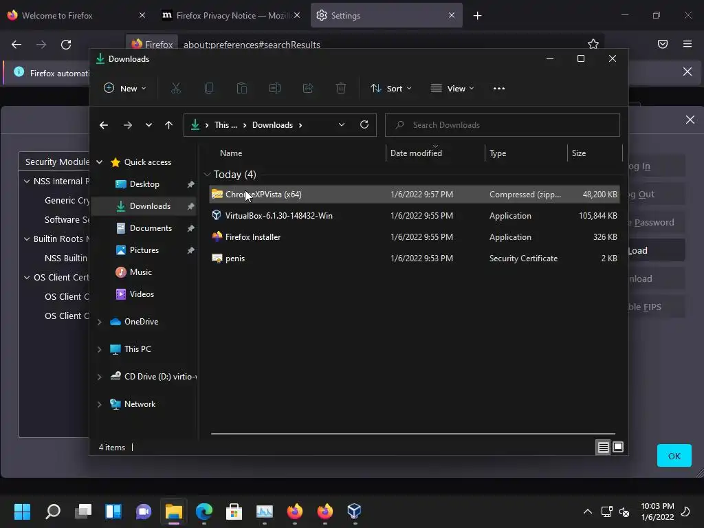Bookmark this page with the star icon
The width and height of the screenshot is (704, 528).
point(593,44)
